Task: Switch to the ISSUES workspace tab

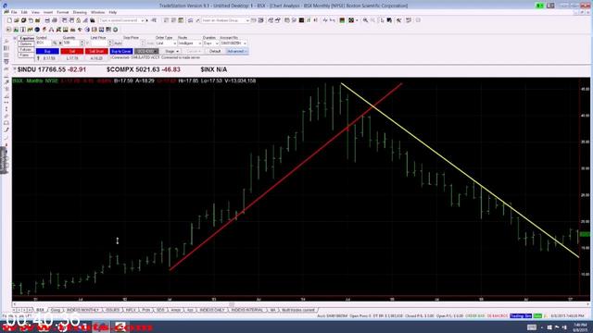Action: click(112, 310)
